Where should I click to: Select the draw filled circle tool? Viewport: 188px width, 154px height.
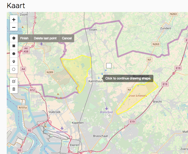click(x=14, y=54)
